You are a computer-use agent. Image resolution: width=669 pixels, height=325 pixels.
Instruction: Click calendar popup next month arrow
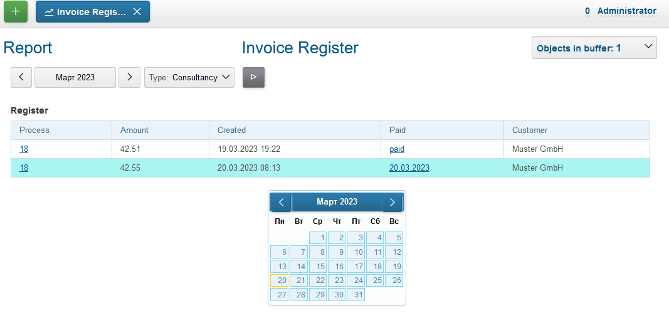tap(392, 202)
